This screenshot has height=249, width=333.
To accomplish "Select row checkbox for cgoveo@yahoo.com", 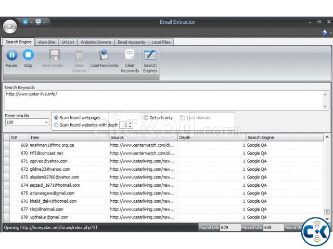I will (x=6, y=161).
